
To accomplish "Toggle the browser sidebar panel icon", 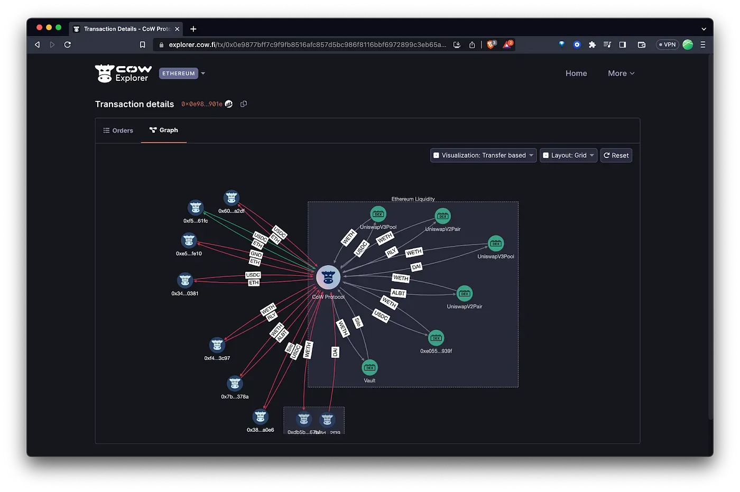I will 623,45.
